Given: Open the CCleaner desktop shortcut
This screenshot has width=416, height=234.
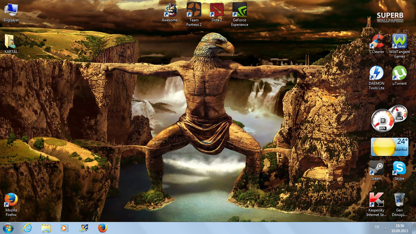Looking at the screenshot, I should 377,44.
